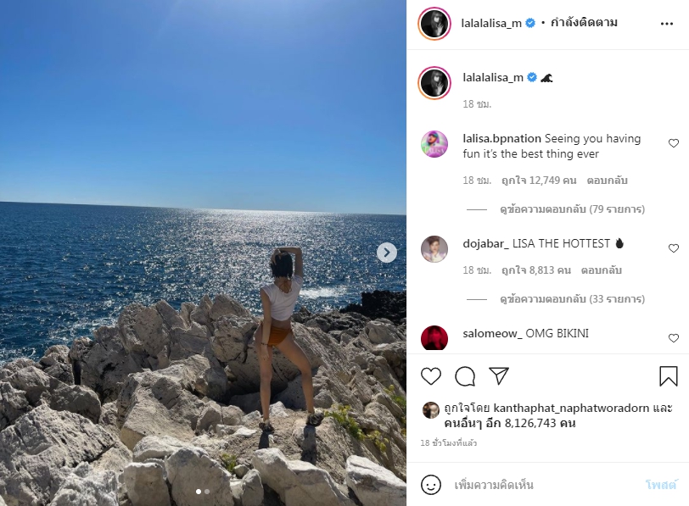Open the comment bubble icon
The image size is (689, 506).
click(465, 376)
